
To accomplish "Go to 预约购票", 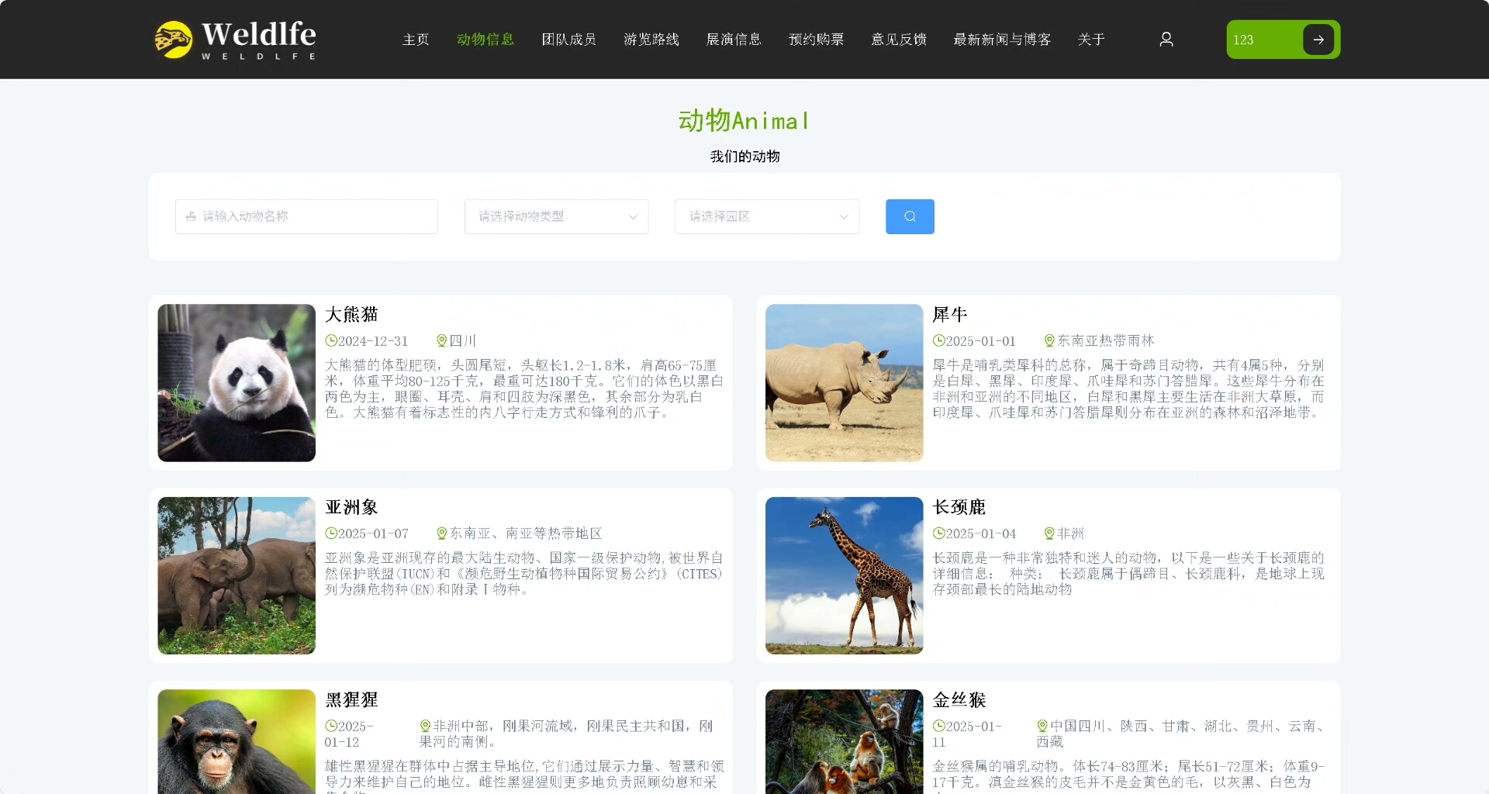I will click(816, 40).
